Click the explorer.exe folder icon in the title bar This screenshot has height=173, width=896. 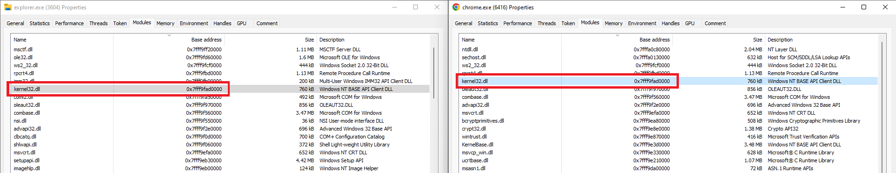coord(7,7)
